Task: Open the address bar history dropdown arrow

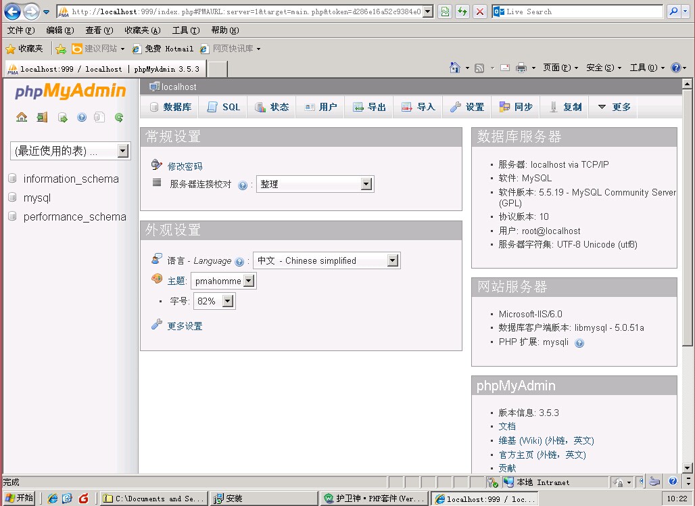Action: click(428, 11)
